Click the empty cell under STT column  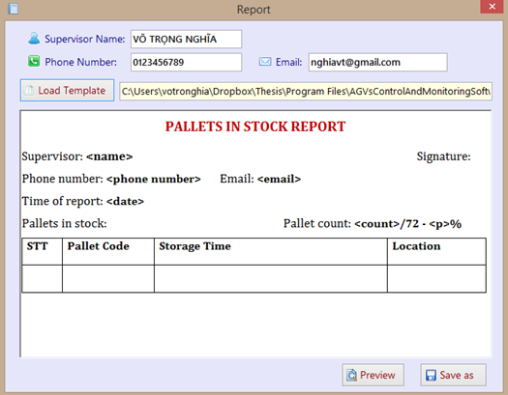pos(43,279)
